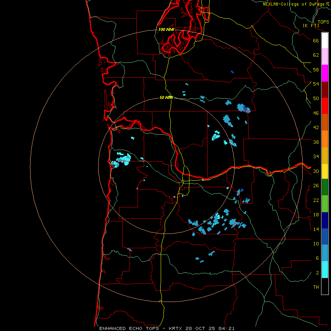331x331 pixels.
Task: Click the 34 legend value
Action: (316, 157)
